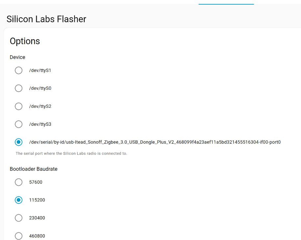The image size is (301, 240).
Task: Click the /dev/ttyS3 label text
Action: [40, 124]
